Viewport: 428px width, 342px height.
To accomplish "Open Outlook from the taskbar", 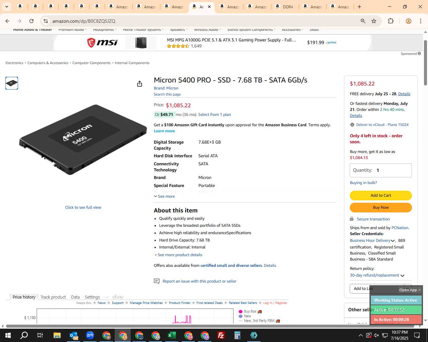I will (74, 335).
